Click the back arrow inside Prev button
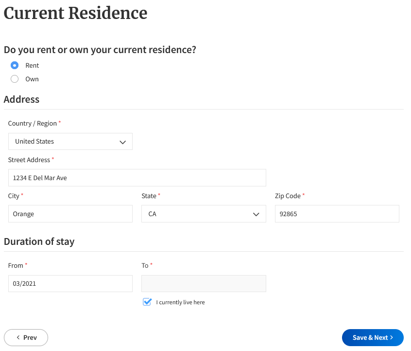The height and width of the screenshot is (351, 411). 18,337
